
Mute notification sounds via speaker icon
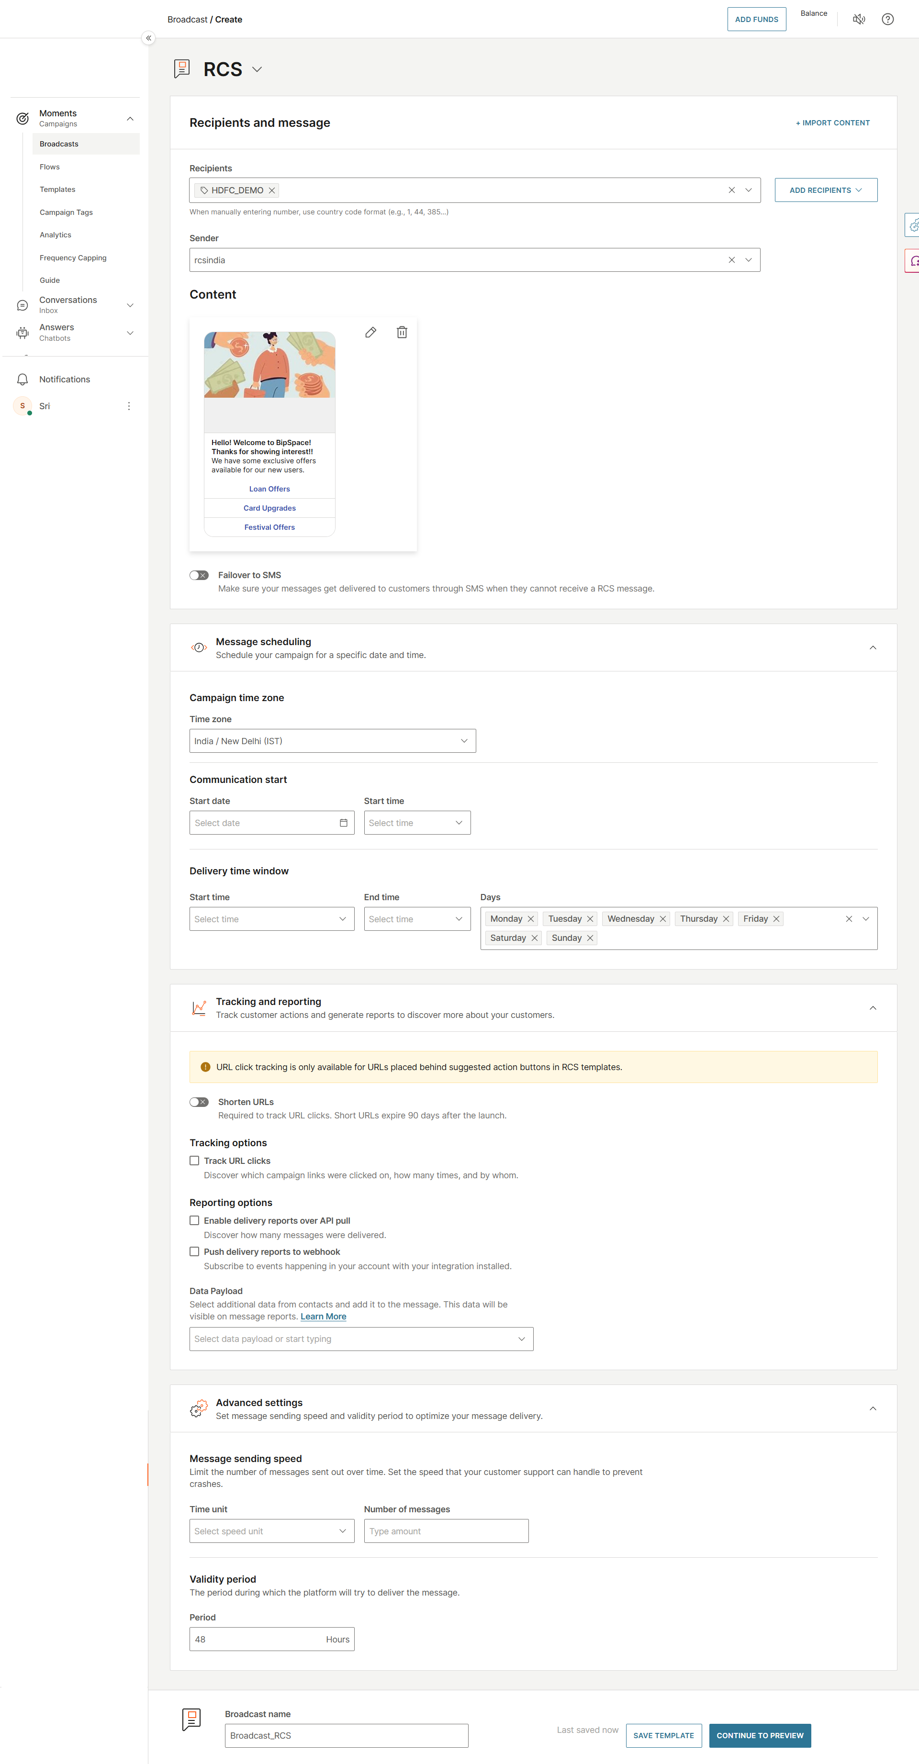click(859, 19)
